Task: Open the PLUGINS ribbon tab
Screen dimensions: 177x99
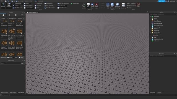Action: pyautogui.click(x=41, y=1)
